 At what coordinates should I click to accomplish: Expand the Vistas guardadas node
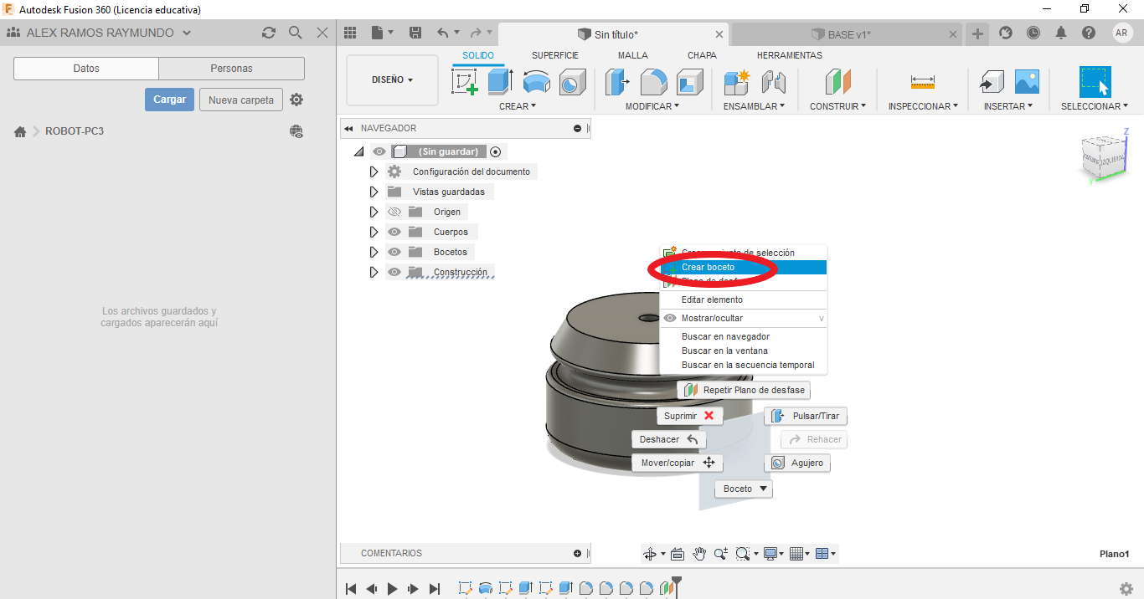click(374, 192)
